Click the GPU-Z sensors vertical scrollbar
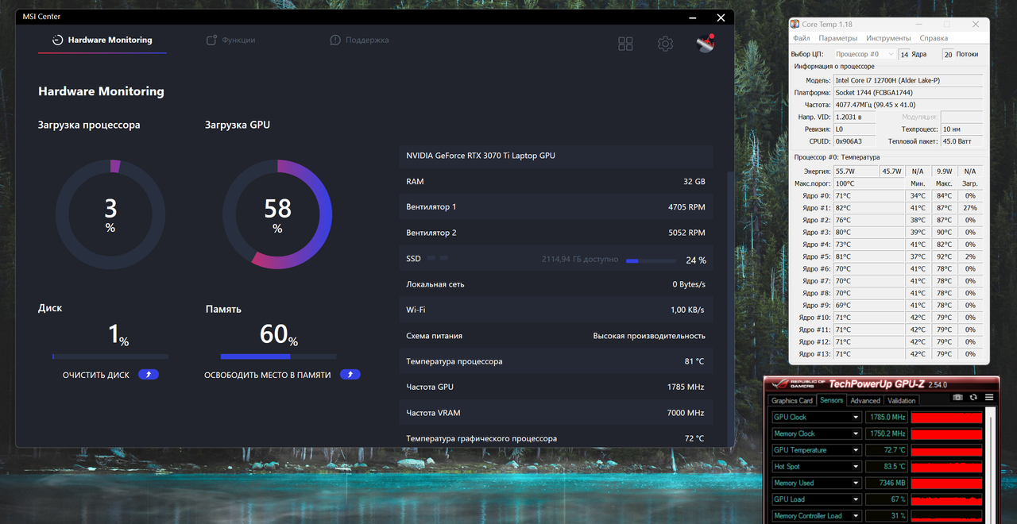The width and height of the screenshot is (1017, 524). click(x=991, y=464)
